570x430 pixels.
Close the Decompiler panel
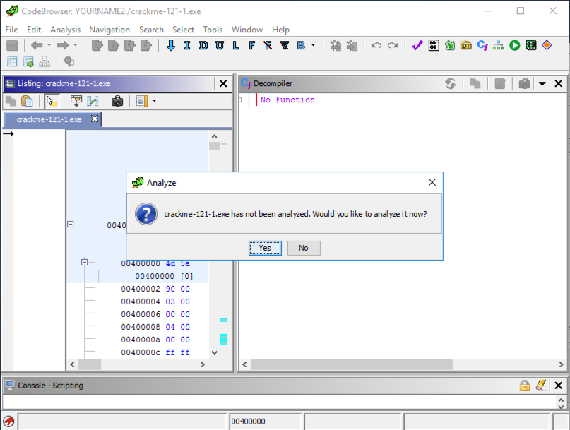click(x=559, y=83)
